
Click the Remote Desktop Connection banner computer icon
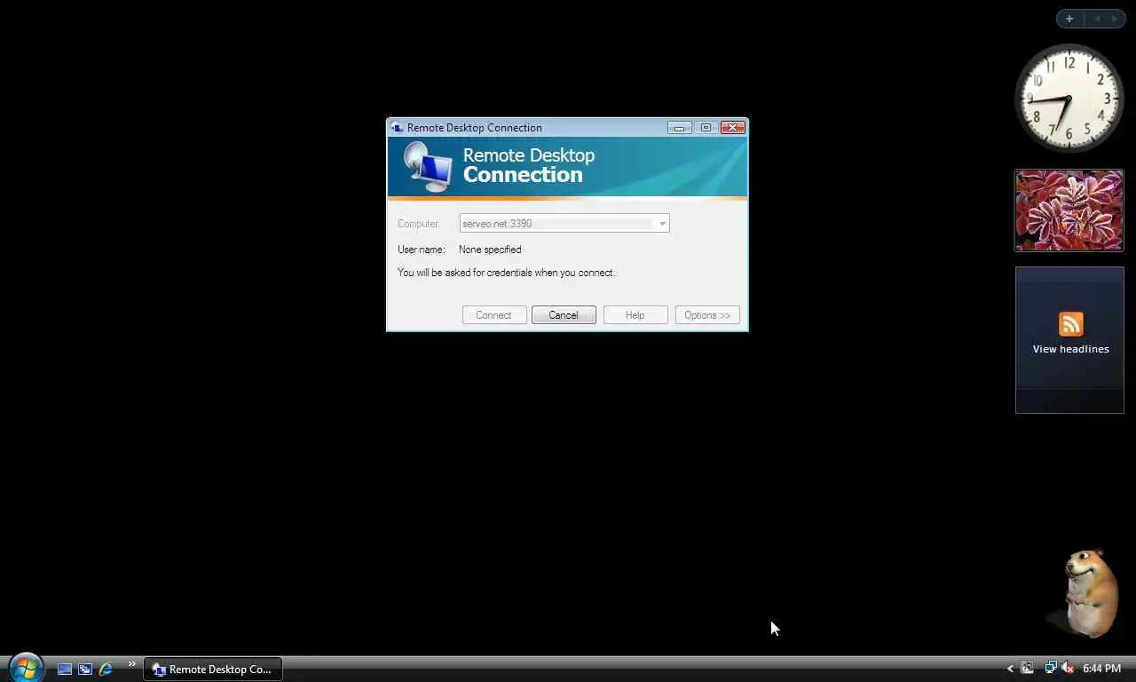(x=428, y=166)
